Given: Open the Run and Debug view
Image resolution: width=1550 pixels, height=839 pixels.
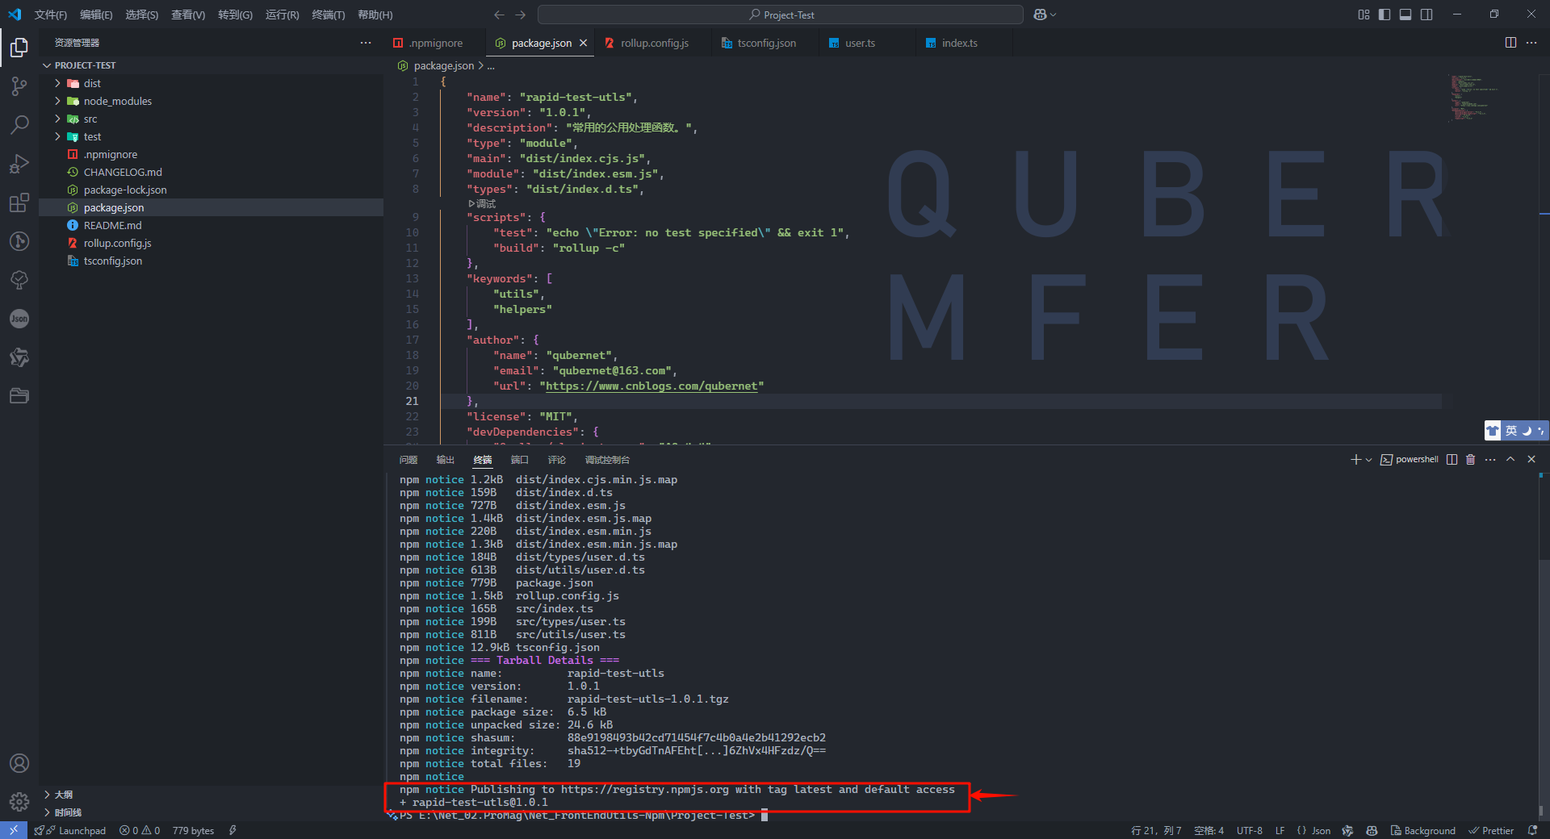Looking at the screenshot, I should tap(19, 164).
